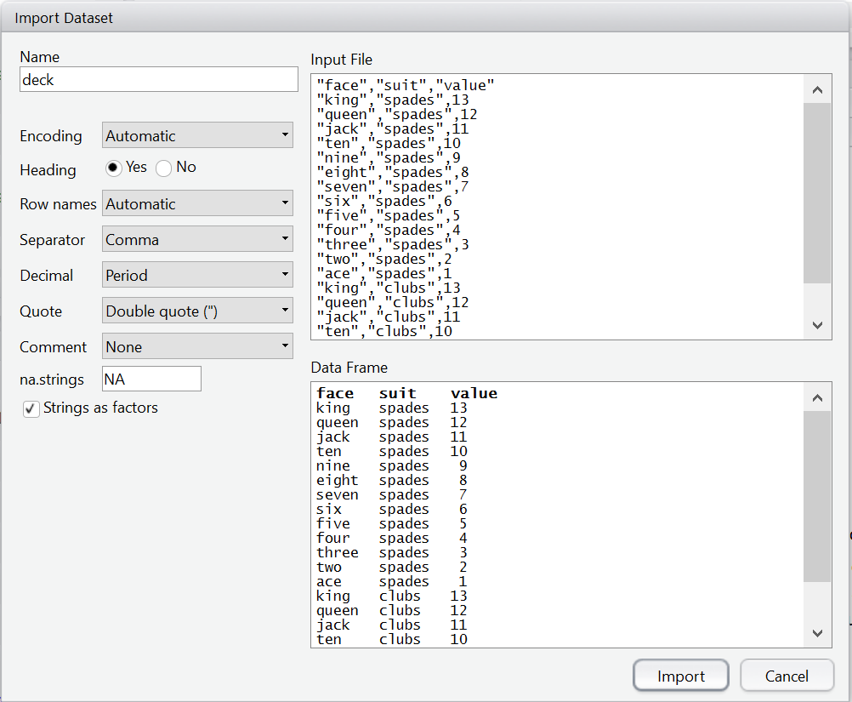Viewport: 852px width, 702px height.
Task: Click the Import button
Action: pos(680,676)
